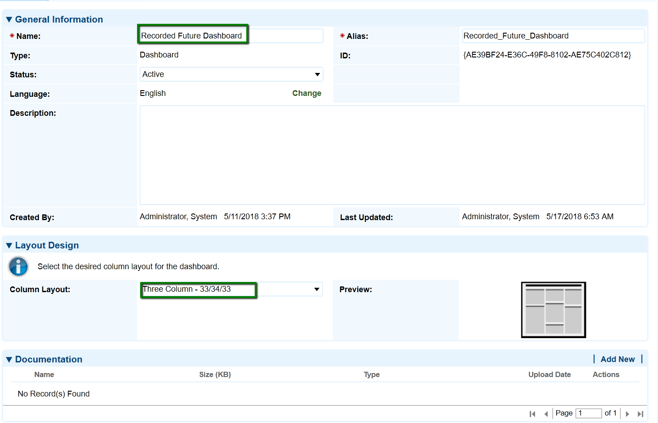This screenshot has width=658, height=423.
Task: Collapse the Layout Design section
Action: click(x=9, y=245)
